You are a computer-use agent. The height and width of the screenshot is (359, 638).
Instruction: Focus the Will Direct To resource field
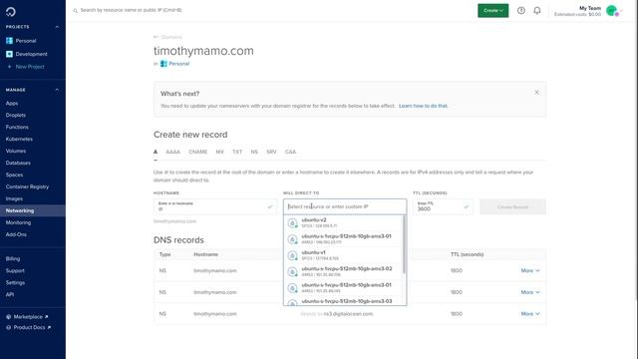[x=345, y=206]
